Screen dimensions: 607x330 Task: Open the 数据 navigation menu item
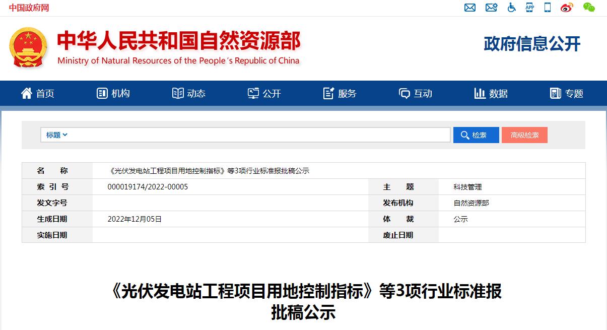coord(491,93)
